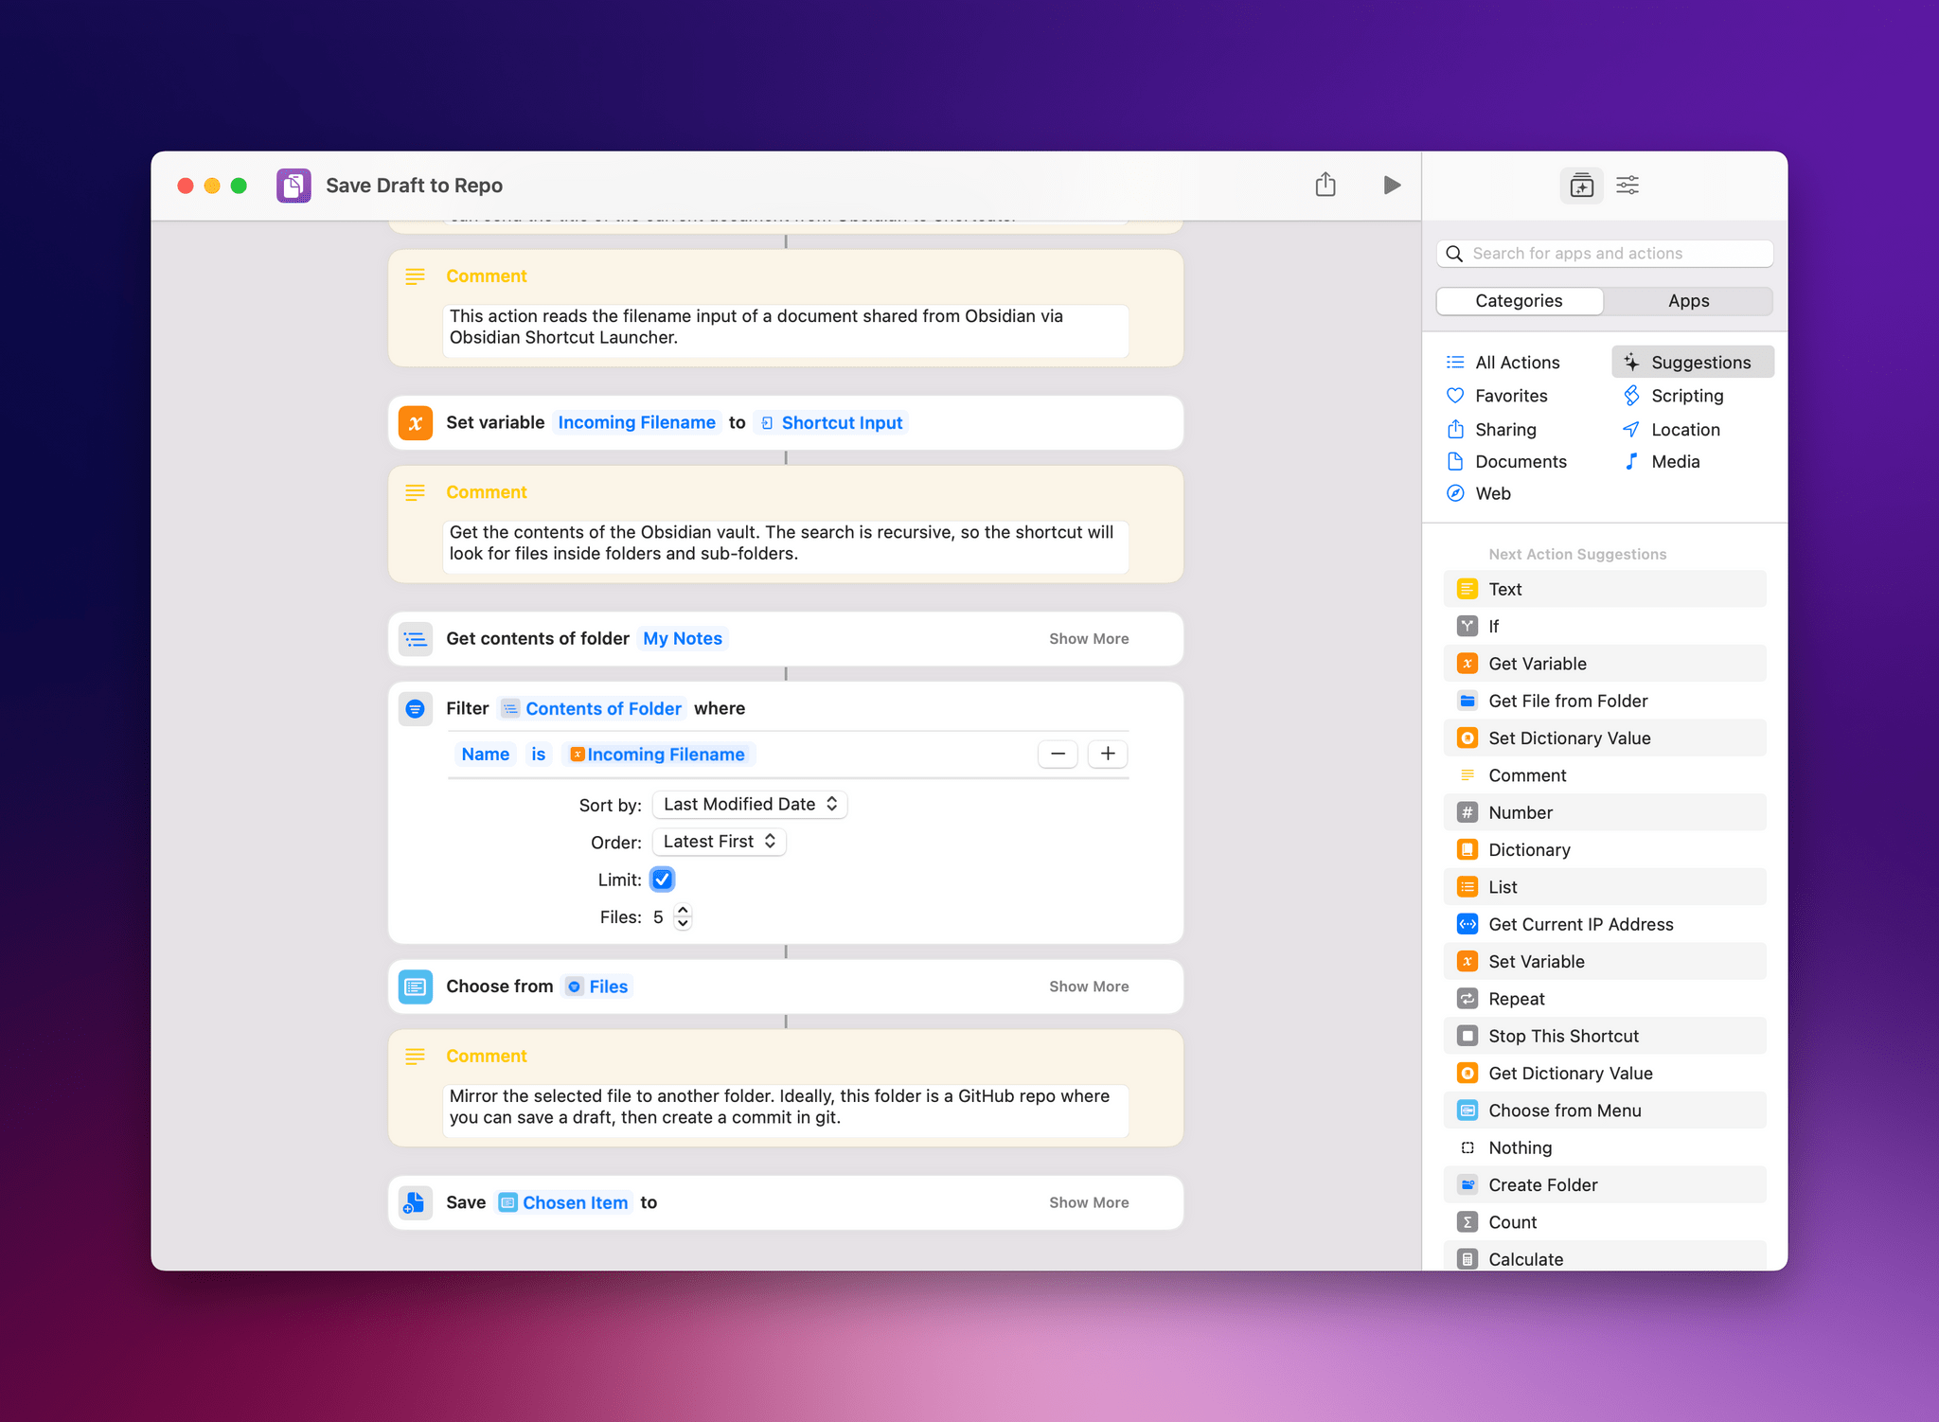Click the Shortcut settings sliders icon
The height and width of the screenshot is (1422, 1939).
pyautogui.click(x=1628, y=185)
